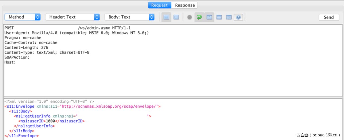Image resolution: width=344 pixels, height=140 pixels.
Task: Open the Header: Text dropdown
Action: click(72, 17)
